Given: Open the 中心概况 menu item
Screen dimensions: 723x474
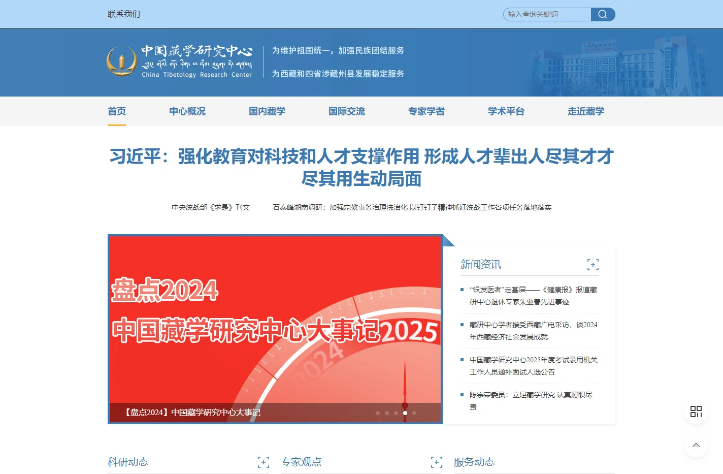Looking at the screenshot, I should pos(187,111).
